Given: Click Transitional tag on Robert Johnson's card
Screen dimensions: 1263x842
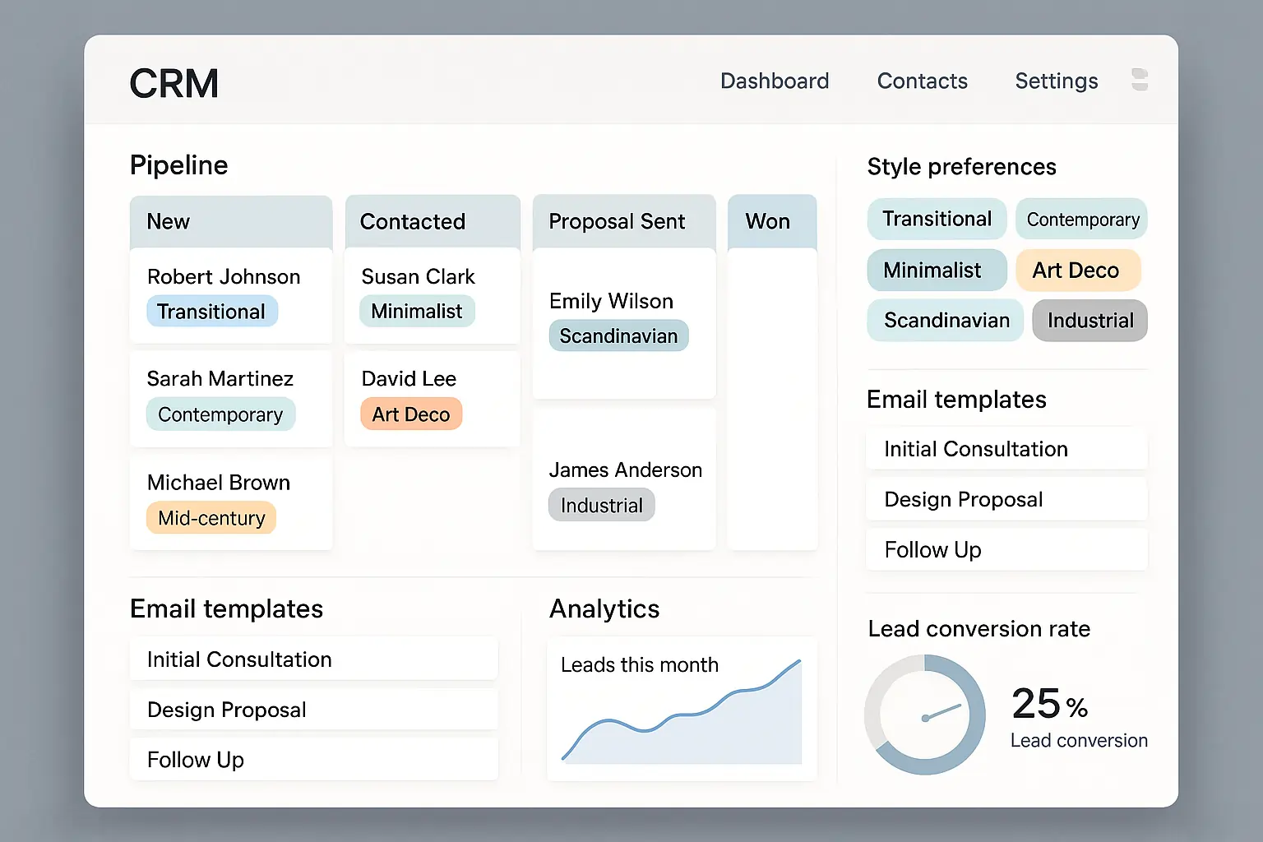Looking at the screenshot, I should [212, 312].
